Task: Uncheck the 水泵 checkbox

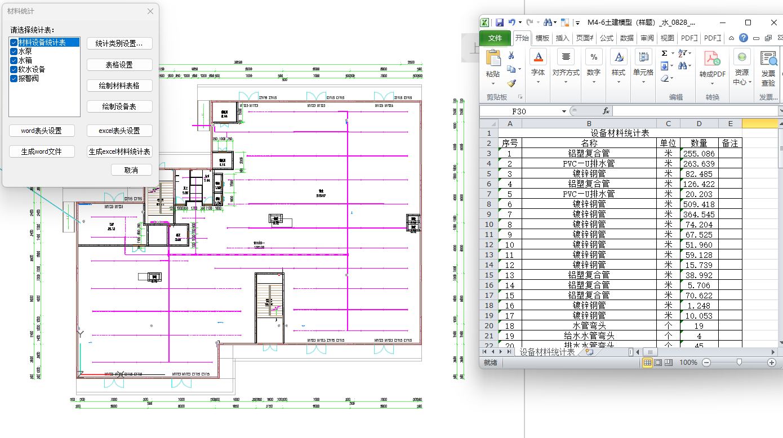Action: (x=14, y=51)
